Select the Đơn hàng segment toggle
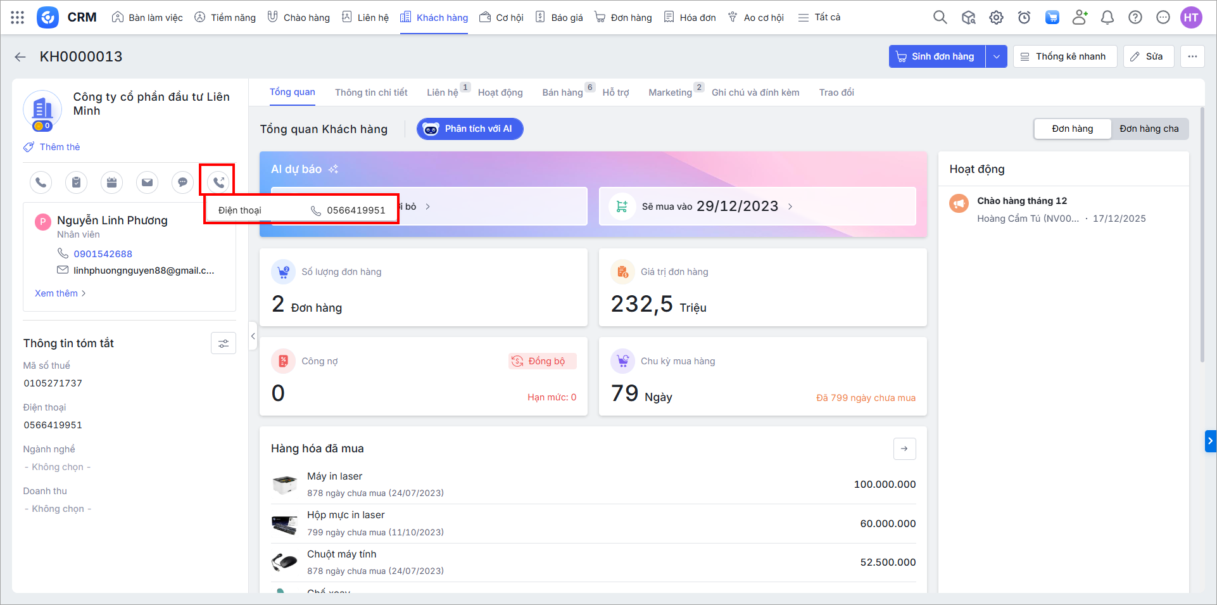This screenshot has height=605, width=1217. (x=1072, y=129)
